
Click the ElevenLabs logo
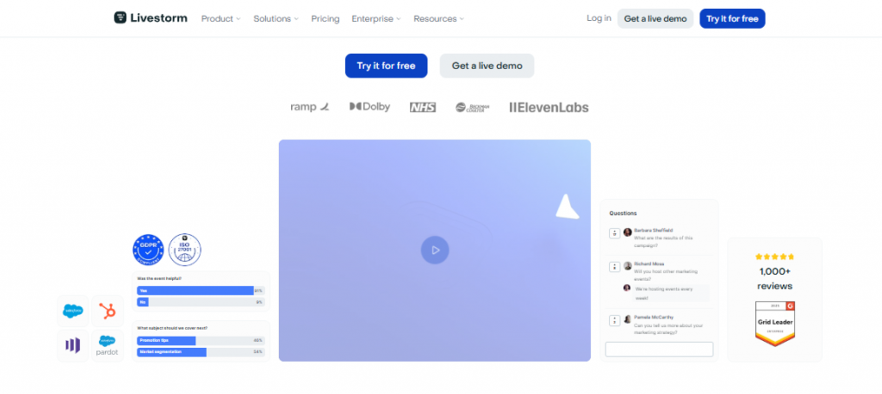tap(549, 107)
